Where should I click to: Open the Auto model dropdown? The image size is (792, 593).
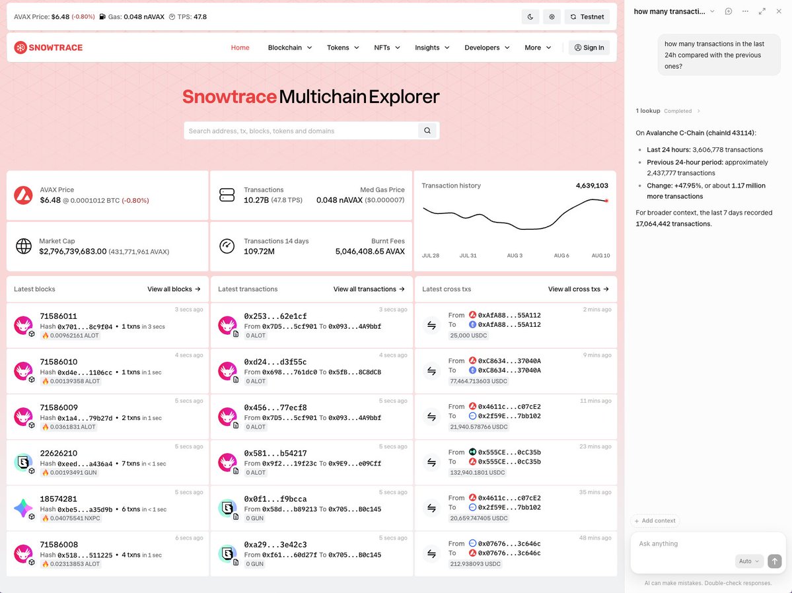749,561
